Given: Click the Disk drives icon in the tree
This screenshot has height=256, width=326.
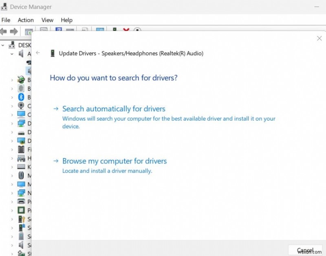Looking at the screenshot, I should [21, 132].
